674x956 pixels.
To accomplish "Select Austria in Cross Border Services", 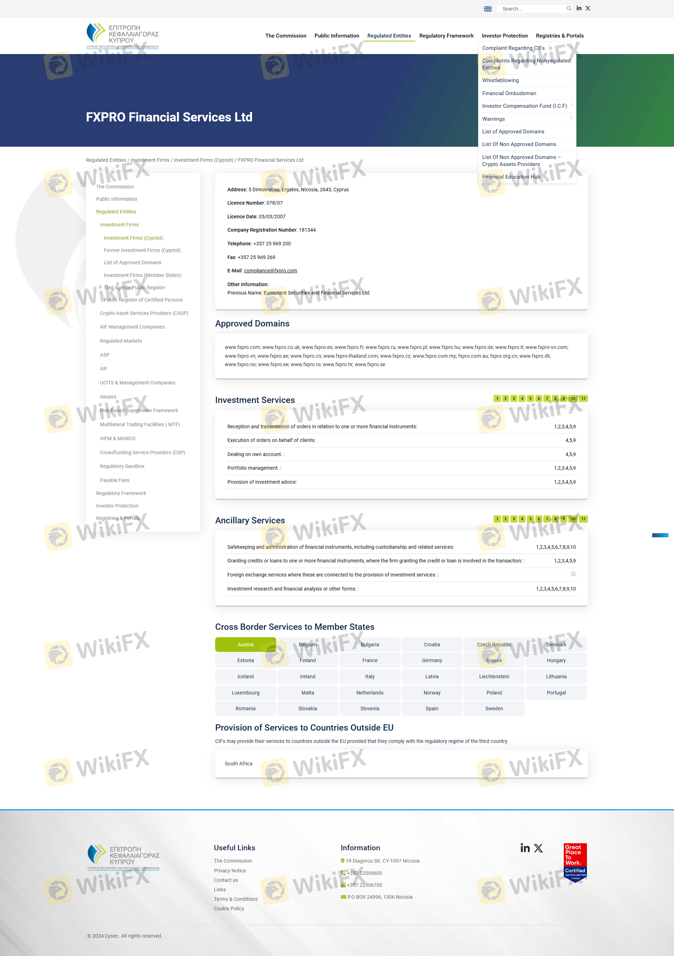I will (x=245, y=645).
